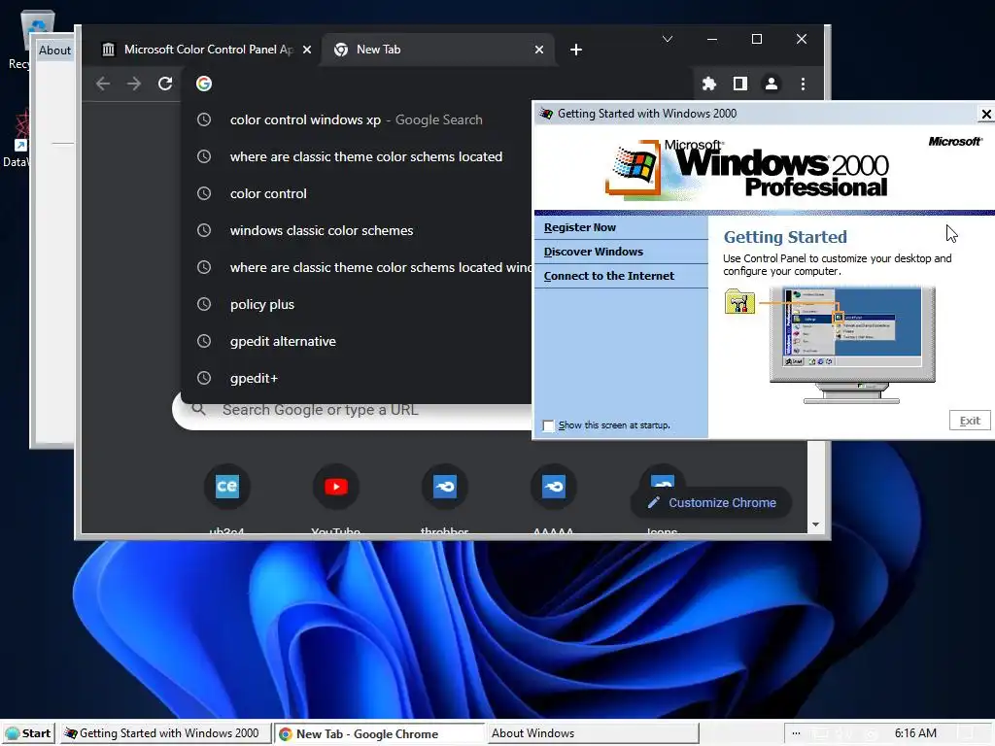995x746 pixels.
Task: Click the 6:16 AM taskbar clock
Action: (915, 733)
